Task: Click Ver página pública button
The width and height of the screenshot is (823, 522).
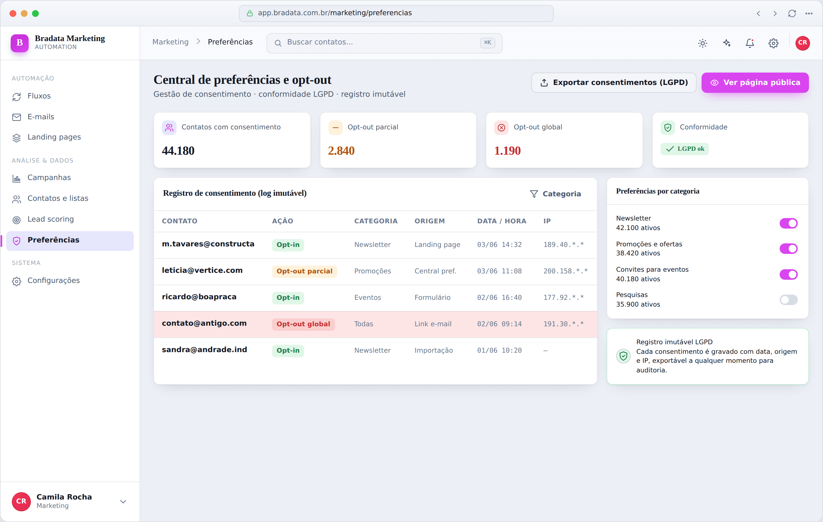Action: tap(755, 82)
